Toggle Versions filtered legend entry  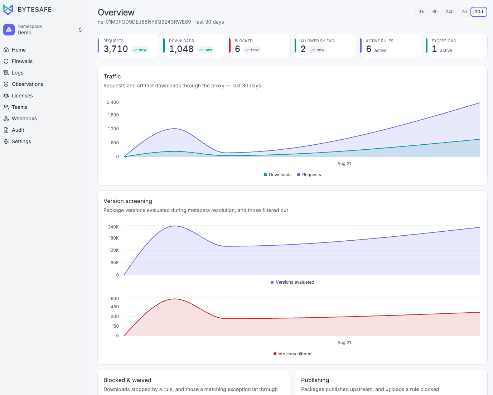click(x=293, y=354)
